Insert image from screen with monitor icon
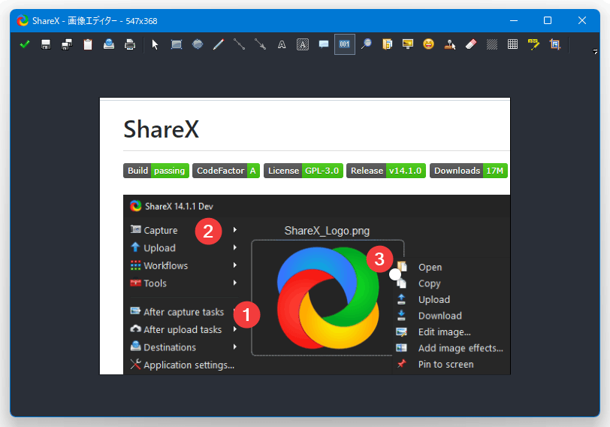Viewport: 610px width, 427px height. pyautogui.click(x=408, y=44)
